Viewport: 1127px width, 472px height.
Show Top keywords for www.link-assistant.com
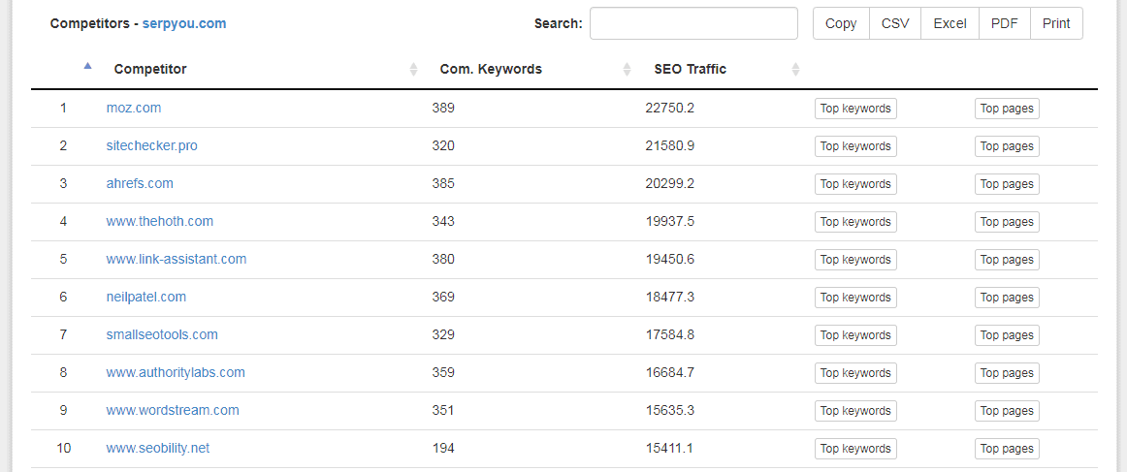point(855,260)
